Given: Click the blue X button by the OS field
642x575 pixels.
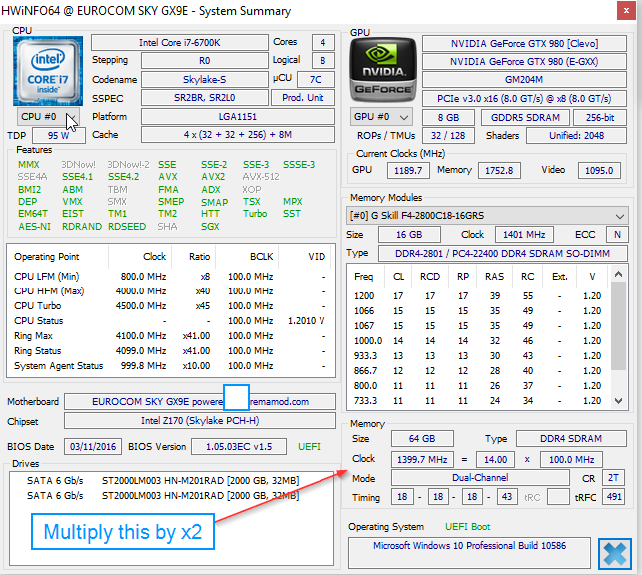Looking at the screenshot, I should coord(615,553).
